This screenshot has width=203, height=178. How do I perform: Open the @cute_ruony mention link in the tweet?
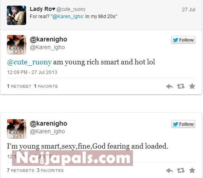(x=29, y=62)
